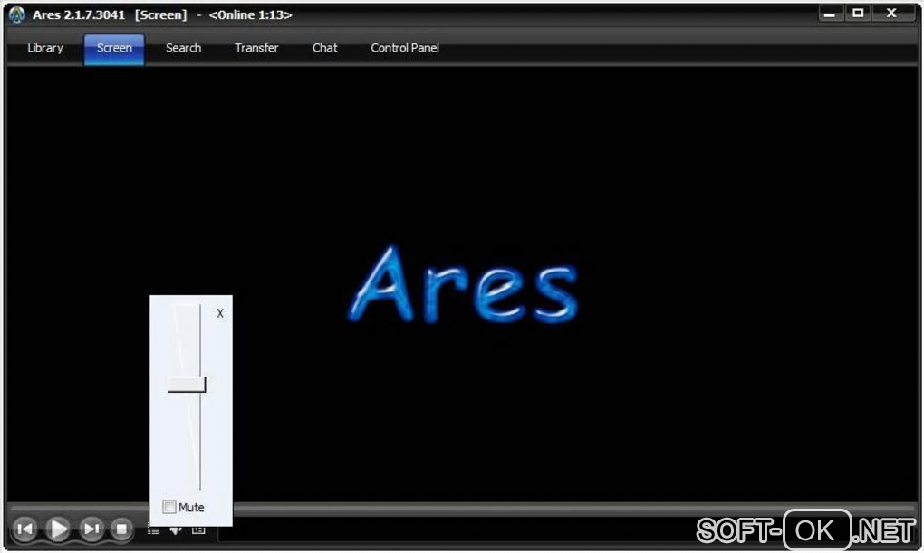
Task: Show the playlist via list icon
Action: click(x=153, y=530)
